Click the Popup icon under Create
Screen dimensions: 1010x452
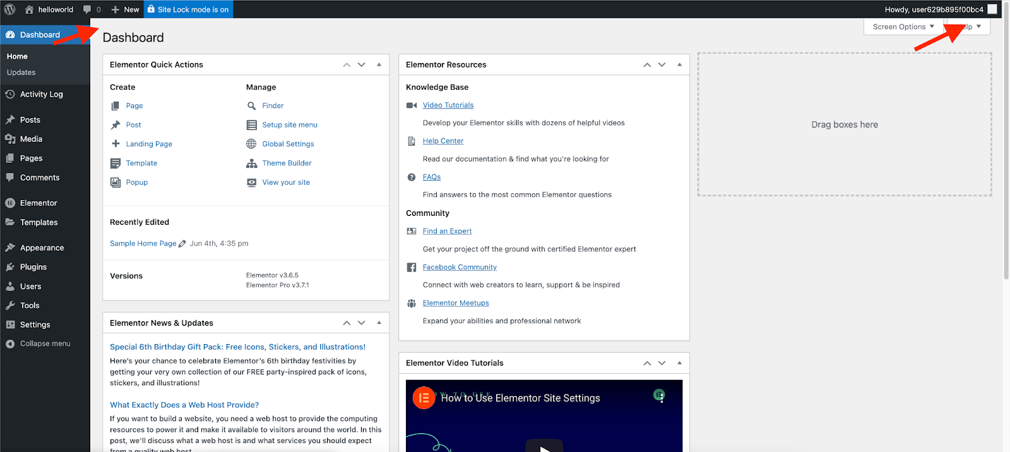coord(116,182)
